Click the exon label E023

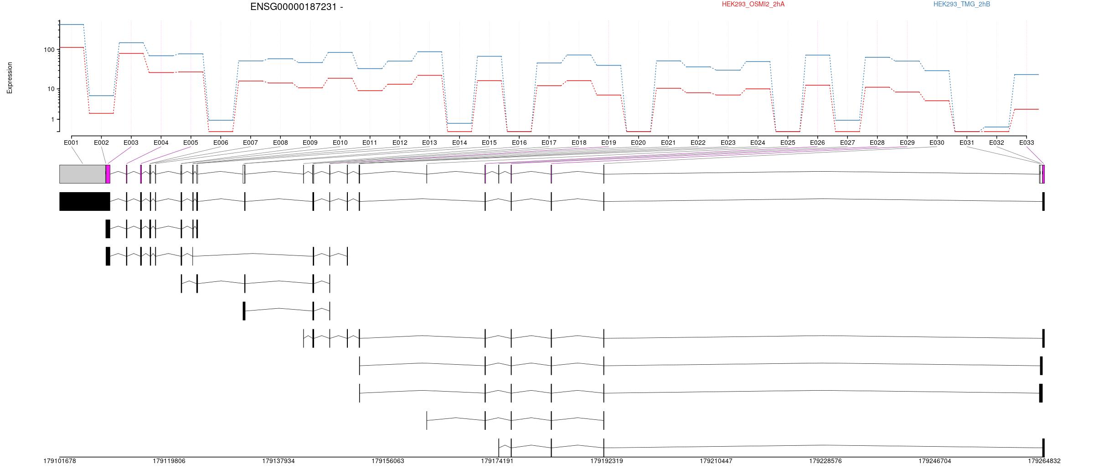(x=728, y=143)
